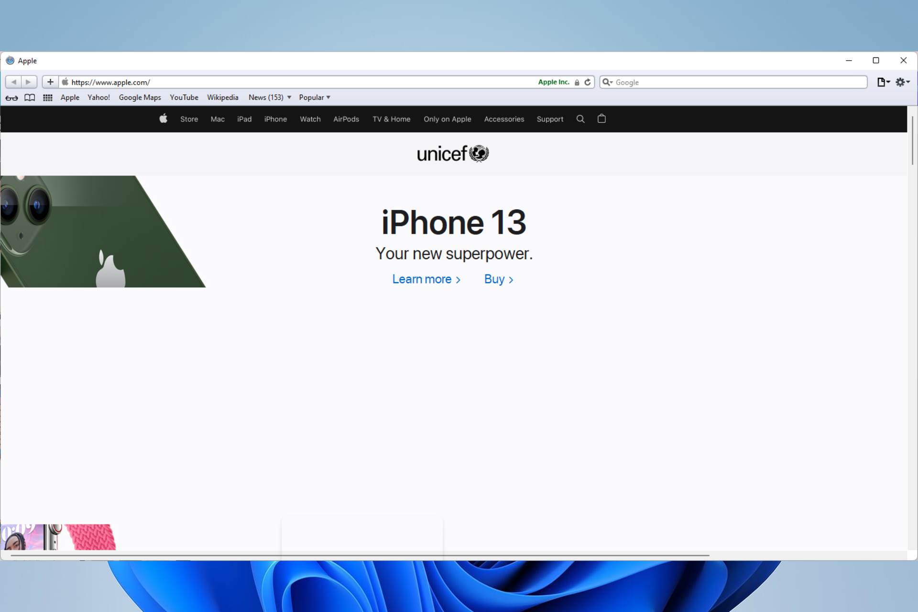Click the reload page icon
Viewport: 918px width, 612px height.
click(x=588, y=82)
